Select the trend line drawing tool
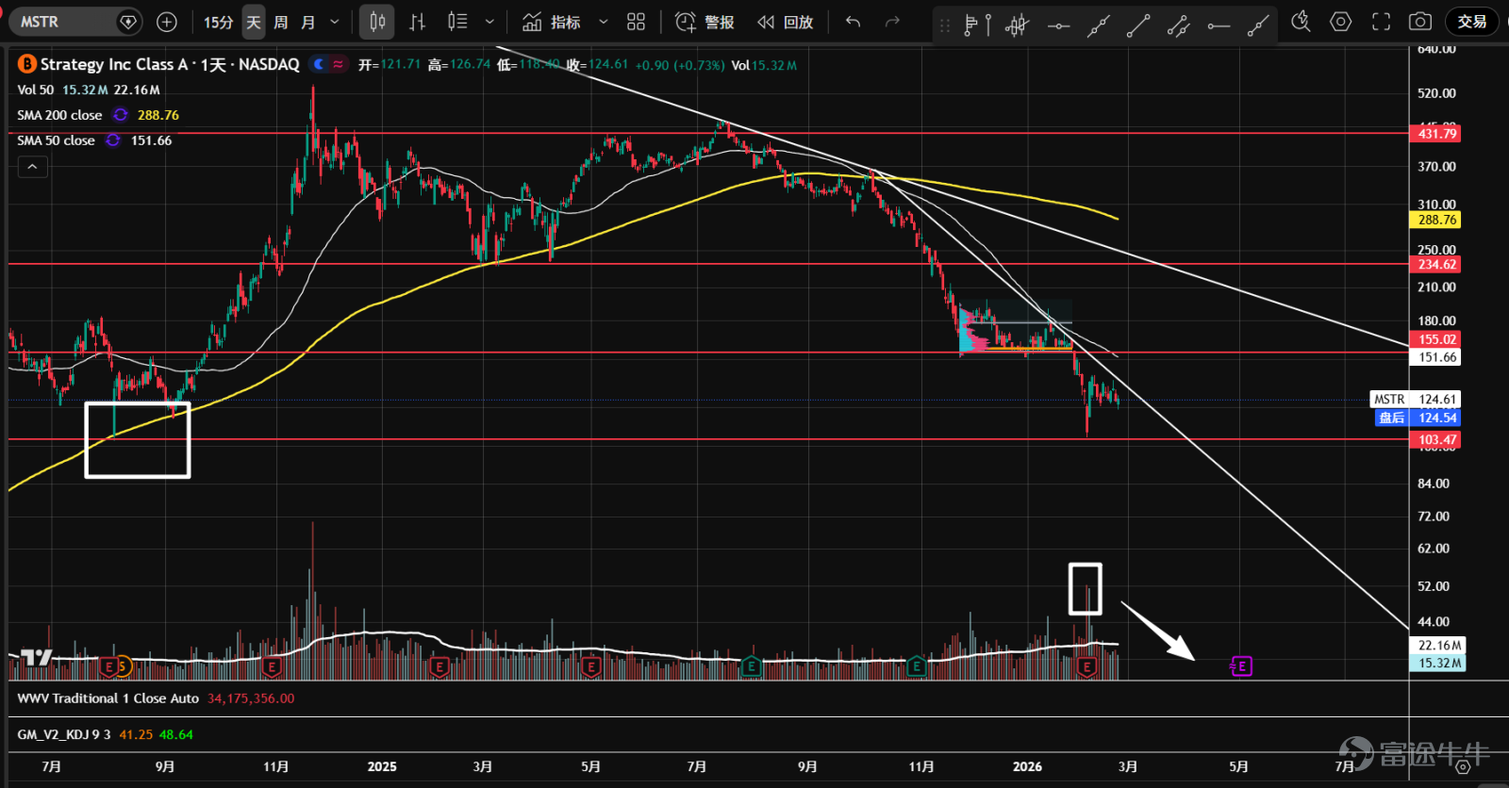 (1138, 25)
